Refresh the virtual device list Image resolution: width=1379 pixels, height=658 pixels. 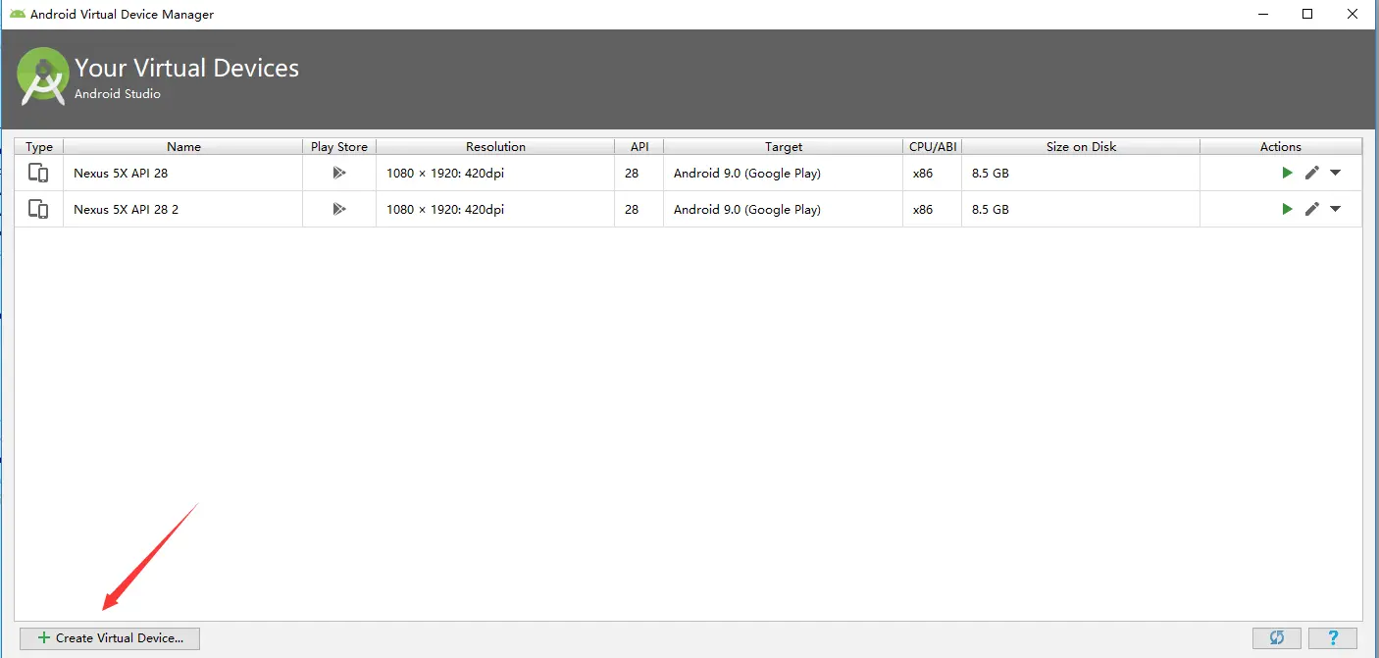click(x=1276, y=638)
